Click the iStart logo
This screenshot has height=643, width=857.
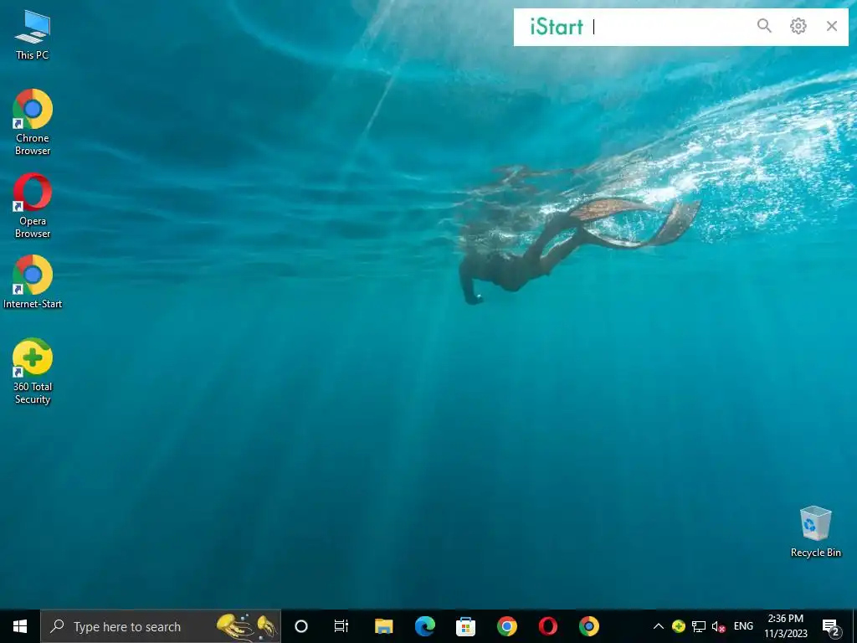[x=557, y=26]
